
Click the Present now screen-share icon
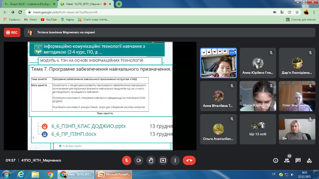pos(163,160)
